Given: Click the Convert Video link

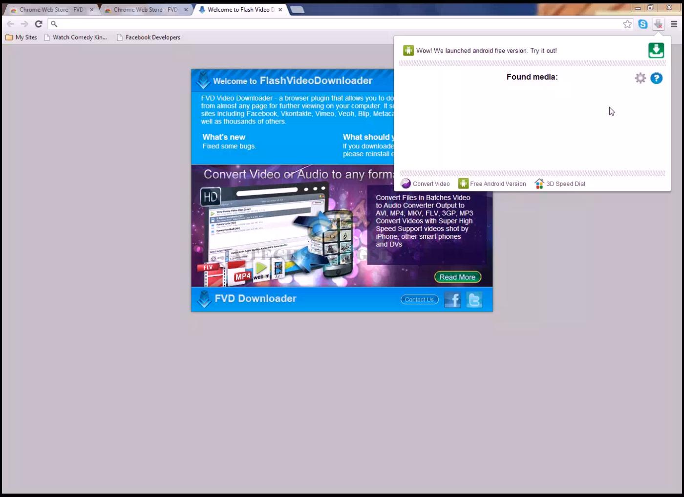Looking at the screenshot, I should click(x=431, y=184).
